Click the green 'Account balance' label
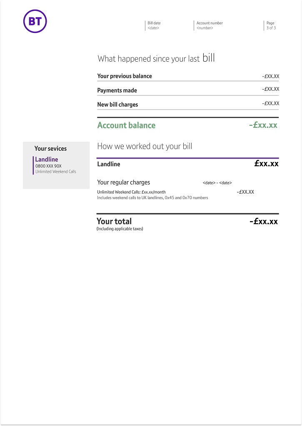302x426 pixels. coord(126,125)
